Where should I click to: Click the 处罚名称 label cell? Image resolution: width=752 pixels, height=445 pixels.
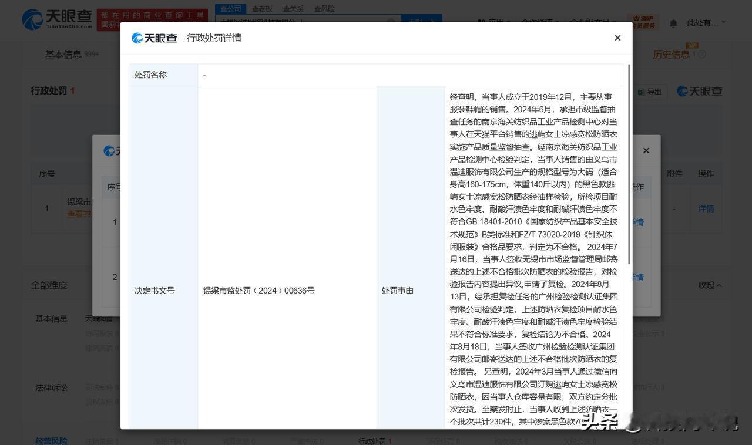tap(164, 75)
